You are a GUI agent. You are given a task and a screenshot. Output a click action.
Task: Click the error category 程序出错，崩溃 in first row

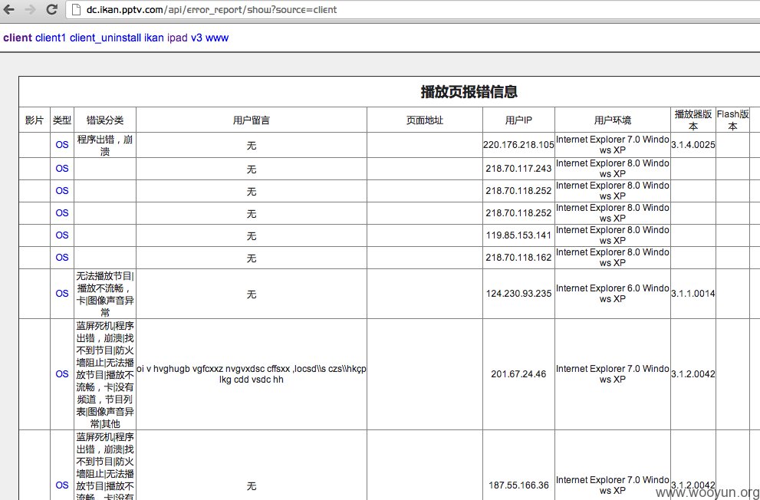tap(105, 145)
